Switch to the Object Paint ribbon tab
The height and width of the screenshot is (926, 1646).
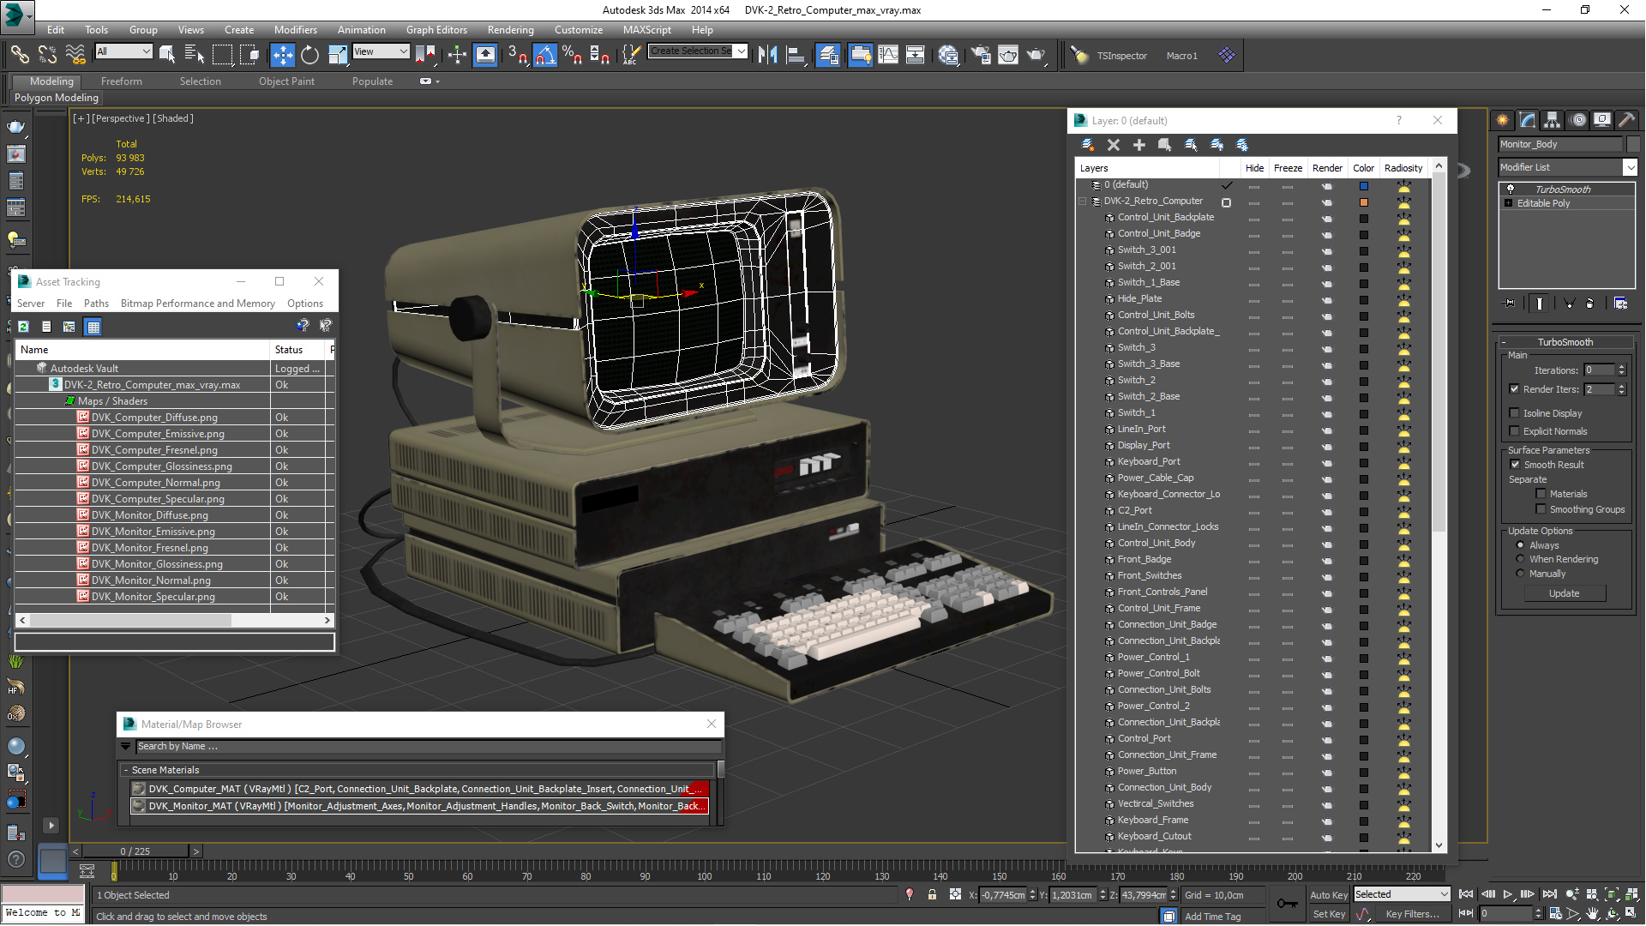pyautogui.click(x=286, y=81)
